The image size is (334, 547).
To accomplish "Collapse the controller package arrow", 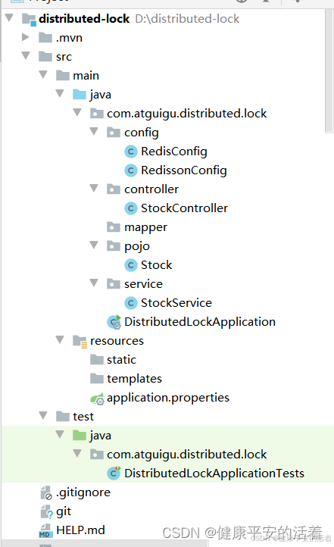I will click(x=94, y=188).
